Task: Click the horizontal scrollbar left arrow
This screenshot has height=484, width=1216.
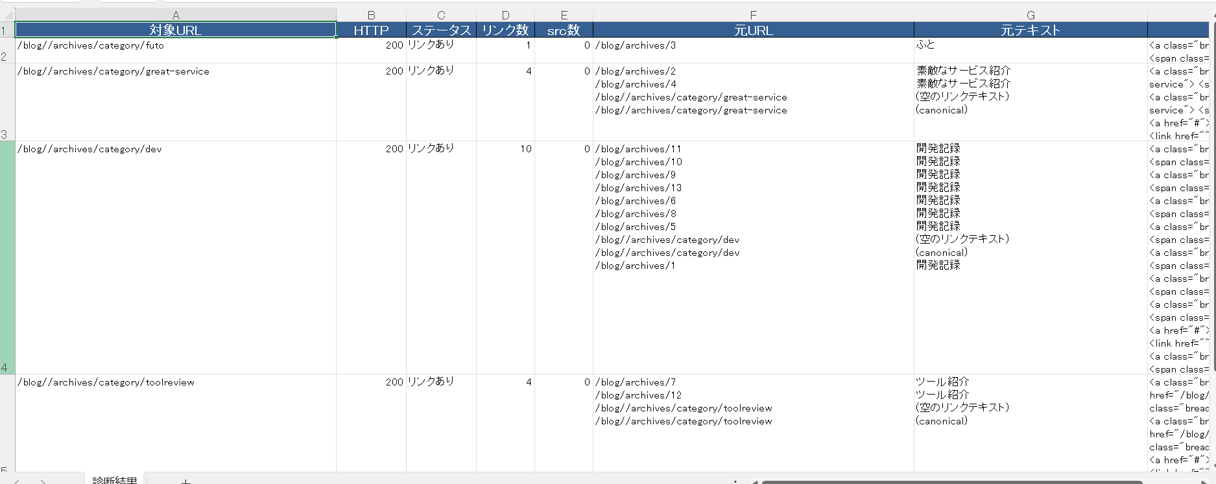Action: pos(754,481)
